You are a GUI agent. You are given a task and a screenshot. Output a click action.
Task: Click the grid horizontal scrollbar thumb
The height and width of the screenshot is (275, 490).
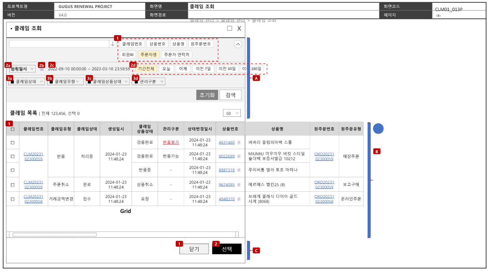[55, 235]
